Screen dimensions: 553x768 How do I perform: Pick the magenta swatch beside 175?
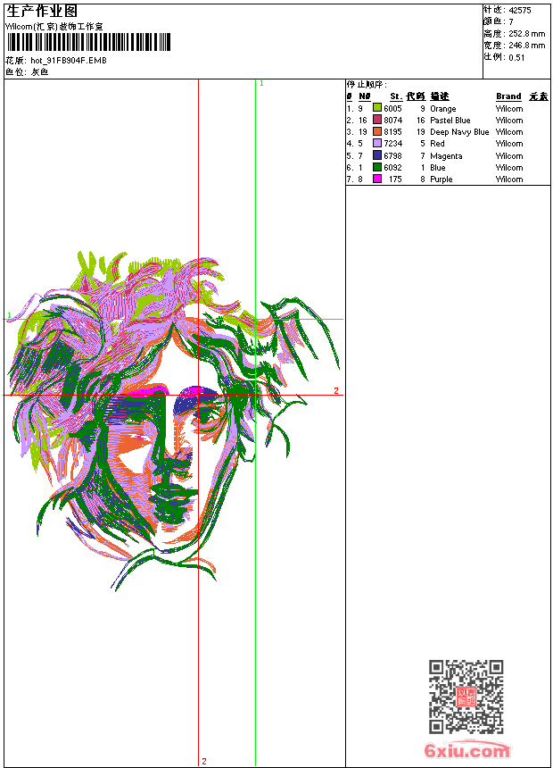point(376,179)
